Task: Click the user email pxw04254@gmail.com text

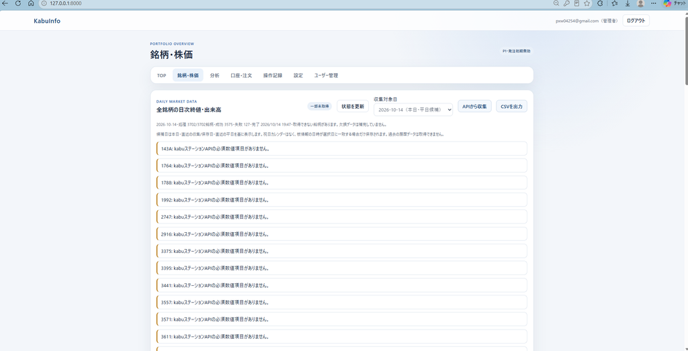Action: click(x=577, y=21)
